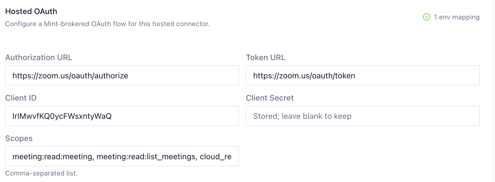Click the green checkmark env mapping icon
495x182 pixels.
coord(427,17)
